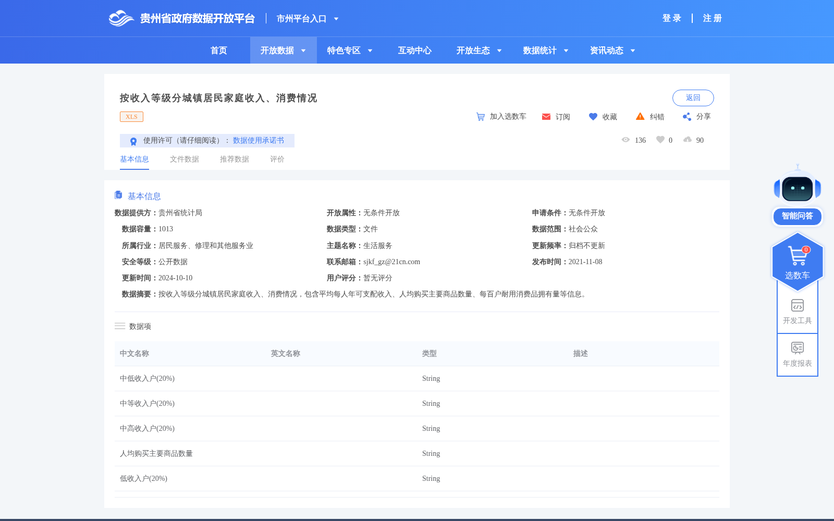Click 生活服务 theme name value

click(378, 246)
